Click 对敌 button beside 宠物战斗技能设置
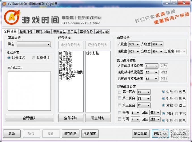This screenshot has height=142, width=192. 164,72
